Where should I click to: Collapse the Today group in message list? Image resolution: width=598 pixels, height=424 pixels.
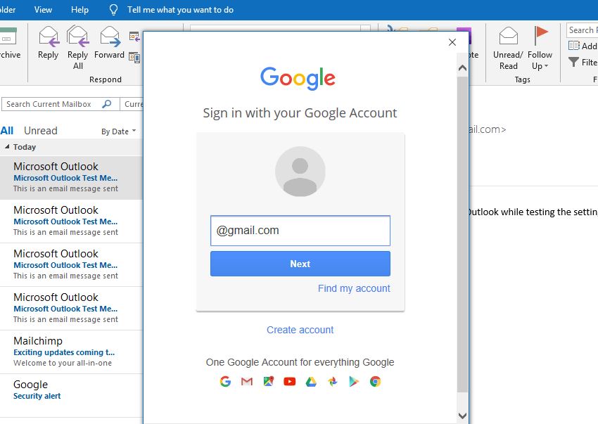(x=7, y=147)
